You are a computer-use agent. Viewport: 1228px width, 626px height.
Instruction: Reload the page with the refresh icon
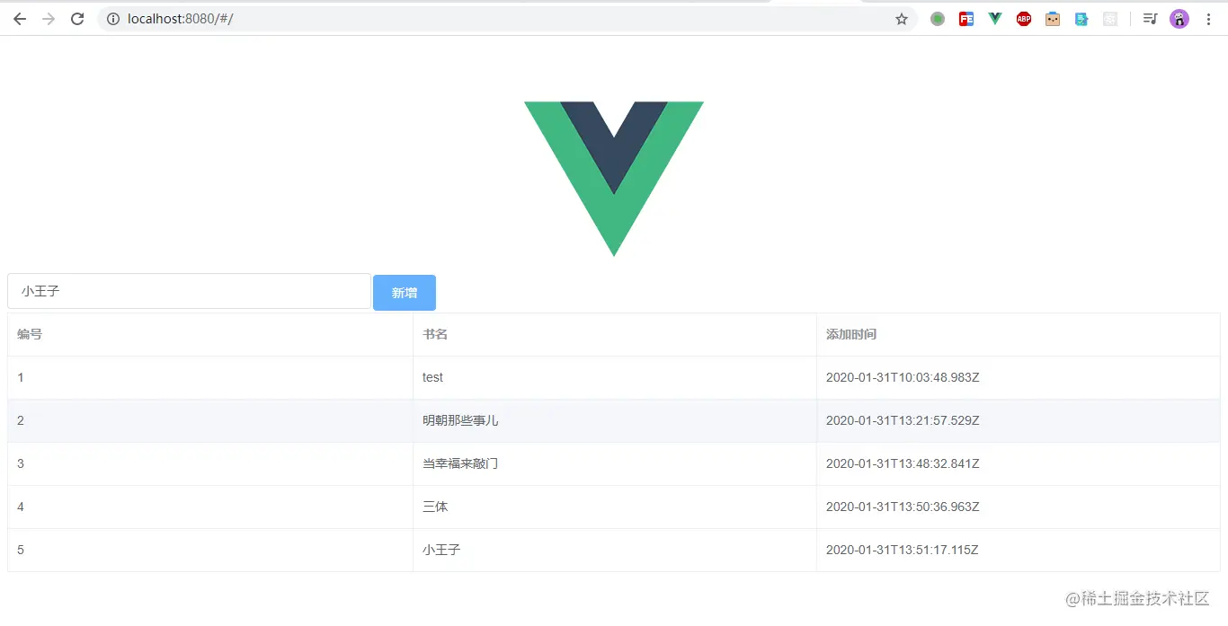77,19
